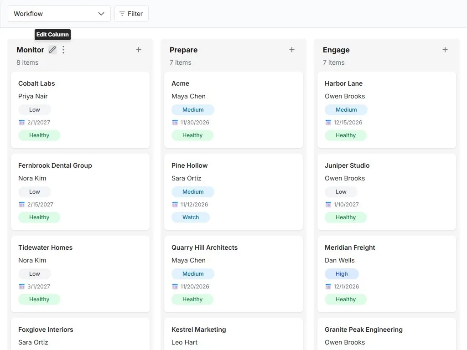Click the Healthy tag on Quarry Hill Architects
This screenshot has height=350, width=467.
(x=192, y=299)
